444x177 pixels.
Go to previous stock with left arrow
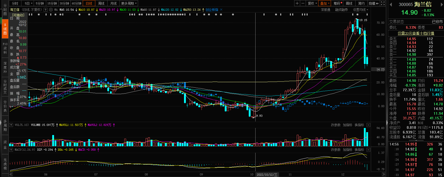point(391,4)
